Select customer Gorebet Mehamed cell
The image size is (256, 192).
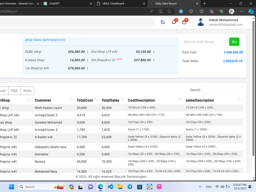(54, 122)
